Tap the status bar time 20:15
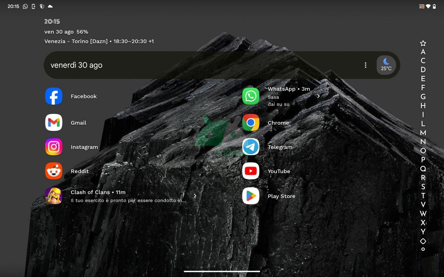 [x=14, y=6]
